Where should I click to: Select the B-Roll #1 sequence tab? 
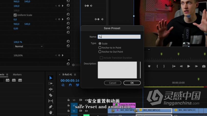(x=67, y=74)
